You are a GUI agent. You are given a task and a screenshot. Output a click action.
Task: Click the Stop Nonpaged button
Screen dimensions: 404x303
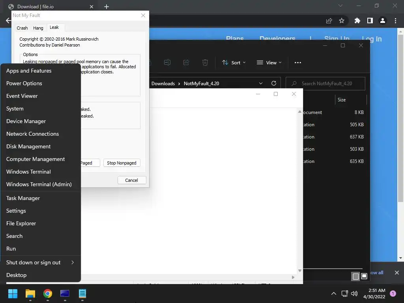(122, 163)
